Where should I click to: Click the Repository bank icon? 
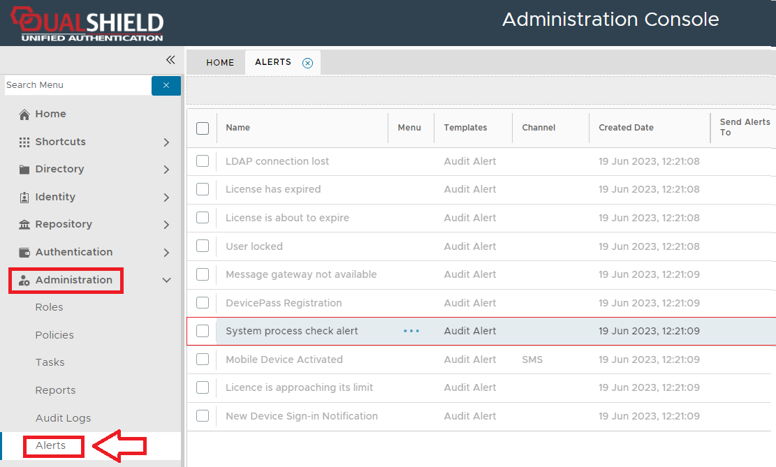24,225
